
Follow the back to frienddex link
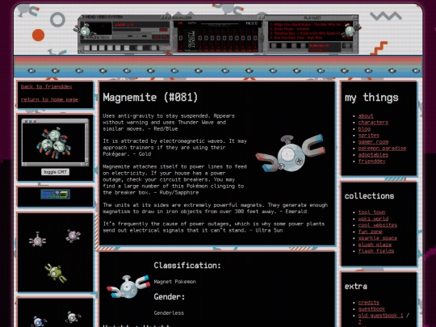point(47,86)
